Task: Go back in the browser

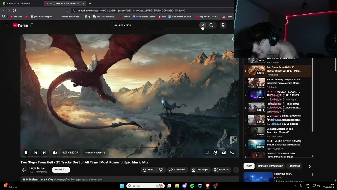Action: click(4, 11)
